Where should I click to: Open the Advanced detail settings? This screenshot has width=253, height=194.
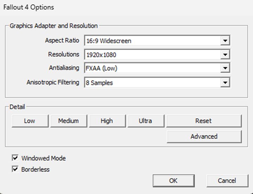pyautogui.click(x=204, y=136)
